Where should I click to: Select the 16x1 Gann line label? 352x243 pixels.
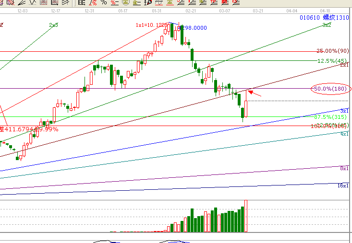[x=344, y=185]
